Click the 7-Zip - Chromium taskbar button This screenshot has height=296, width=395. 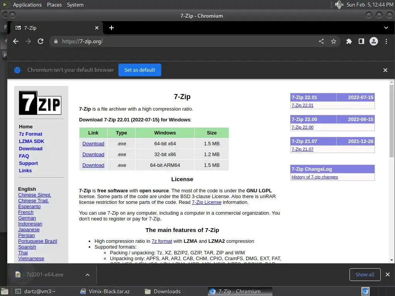pos(240,291)
